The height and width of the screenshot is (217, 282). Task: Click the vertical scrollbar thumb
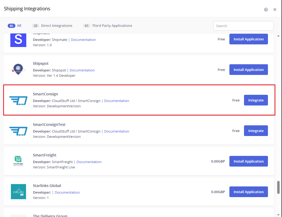(278, 188)
